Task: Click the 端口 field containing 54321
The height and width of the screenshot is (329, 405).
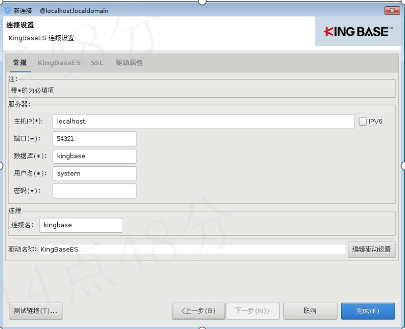Action: point(94,139)
